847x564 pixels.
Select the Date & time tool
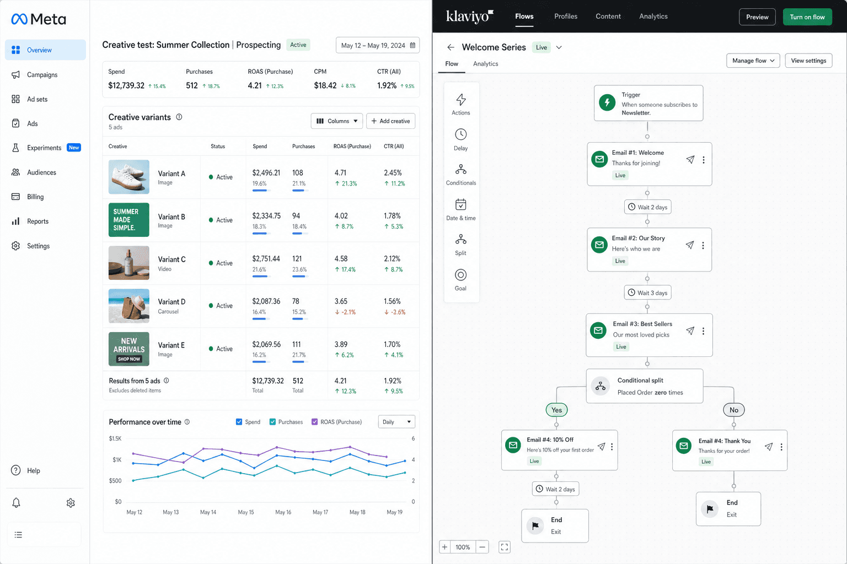coord(461,210)
